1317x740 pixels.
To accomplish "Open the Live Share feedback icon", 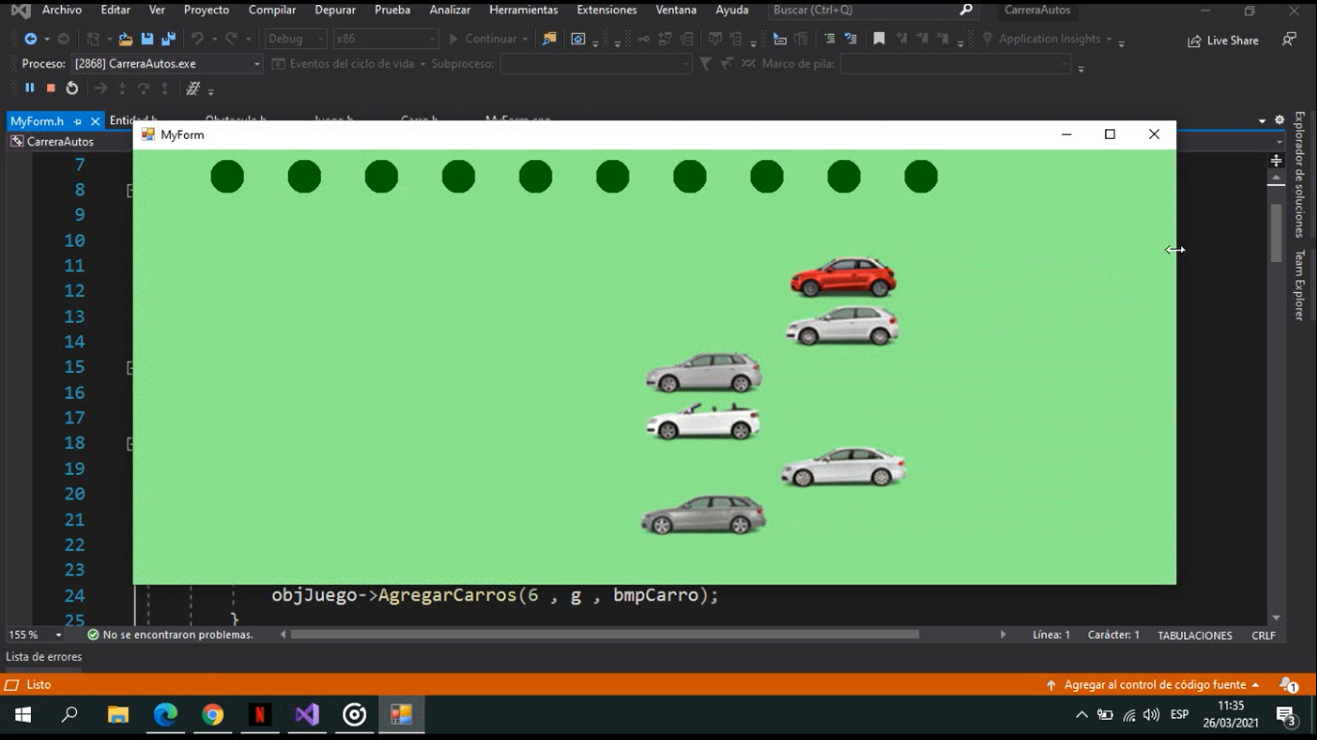I will (x=1289, y=40).
